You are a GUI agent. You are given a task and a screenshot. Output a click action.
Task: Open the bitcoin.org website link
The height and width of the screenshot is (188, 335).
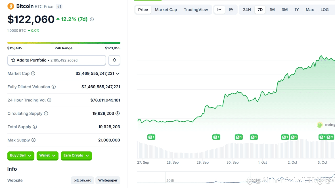[x=82, y=180]
